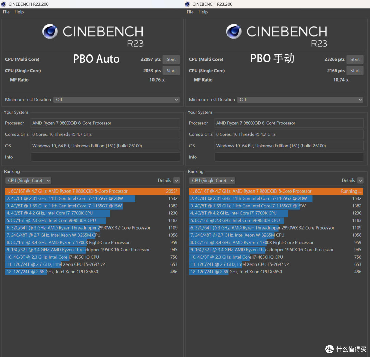Open File menu in right window
This screenshot has width=370, height=357.
pos(190,12)
